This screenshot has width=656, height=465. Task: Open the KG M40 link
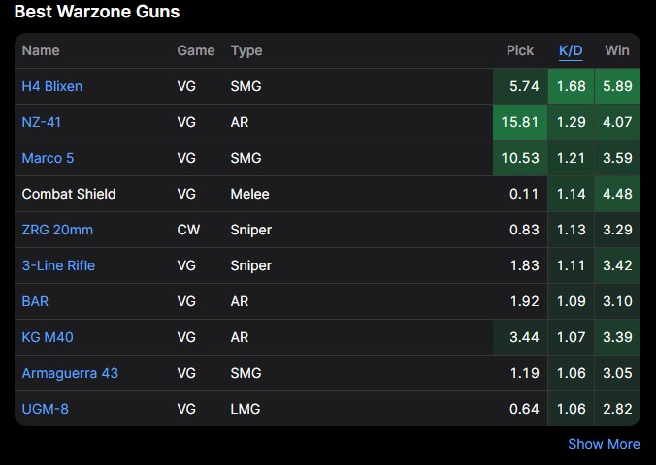(x=48, y=337)
